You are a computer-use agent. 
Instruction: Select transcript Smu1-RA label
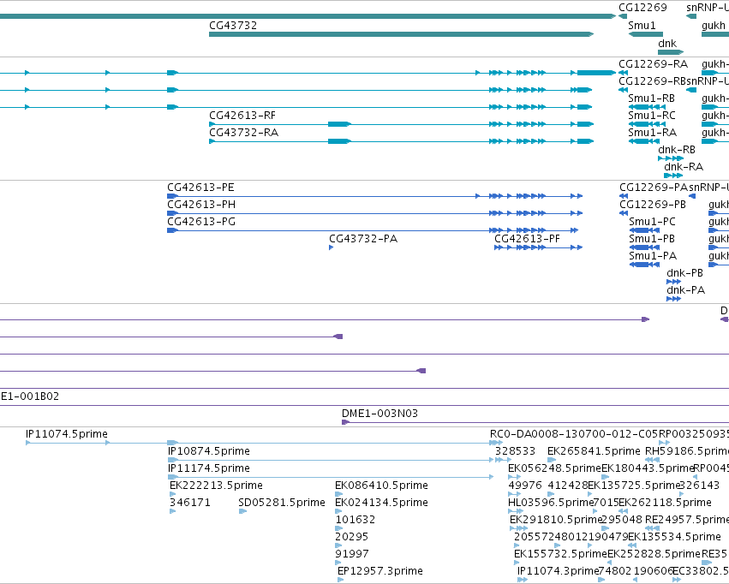coord(652,133)
